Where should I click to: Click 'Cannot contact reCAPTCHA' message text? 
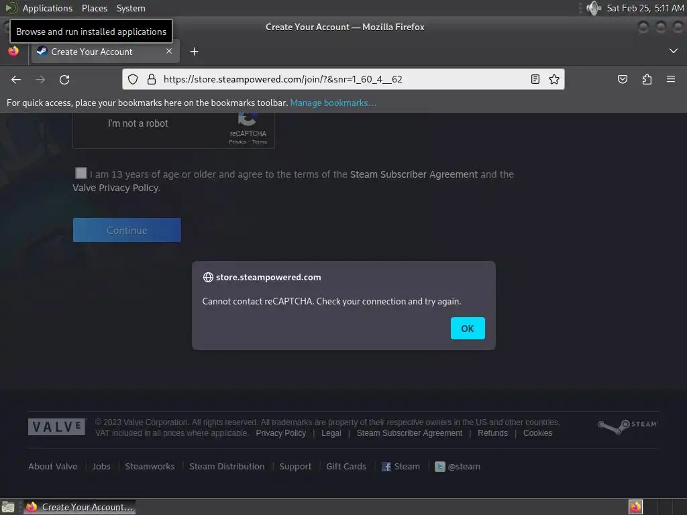pos(331,301)
